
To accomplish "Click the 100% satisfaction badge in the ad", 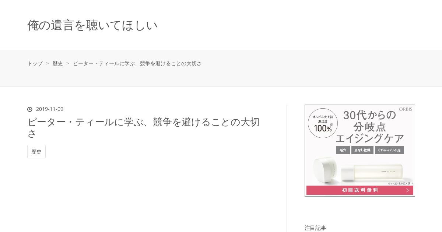I will (323, 123).
